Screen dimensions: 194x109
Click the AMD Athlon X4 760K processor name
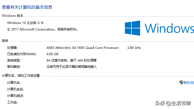[x=83, y=48]
